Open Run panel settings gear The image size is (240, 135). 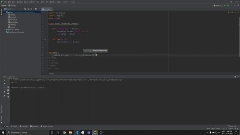[x=235, y=77]
